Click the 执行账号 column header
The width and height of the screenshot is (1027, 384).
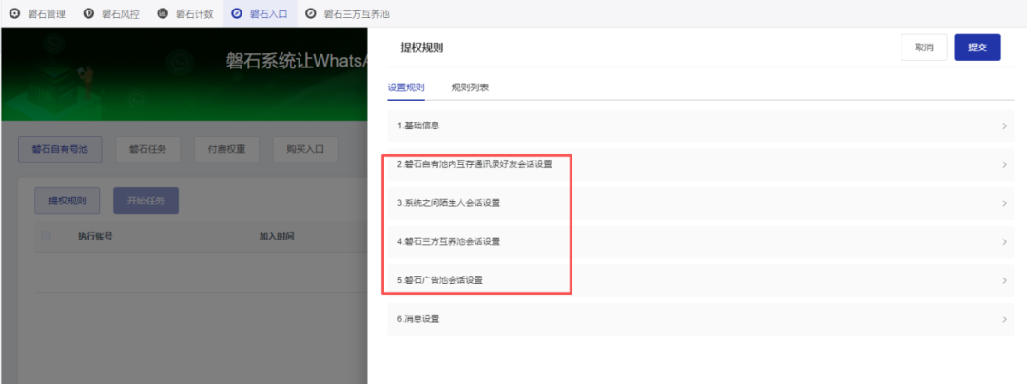[x=95, y=236]
